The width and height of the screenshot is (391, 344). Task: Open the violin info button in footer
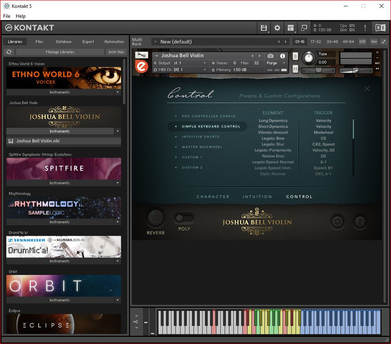(x=360, y=221)
